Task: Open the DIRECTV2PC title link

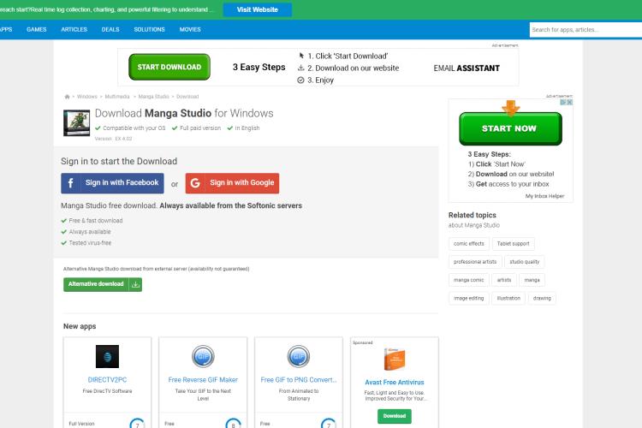Action: pos(107,380)
